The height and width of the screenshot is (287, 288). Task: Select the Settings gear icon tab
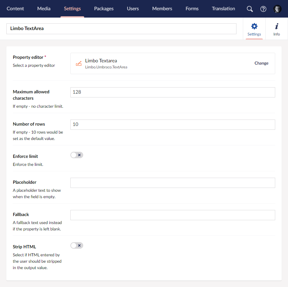(x=254, y=29)
